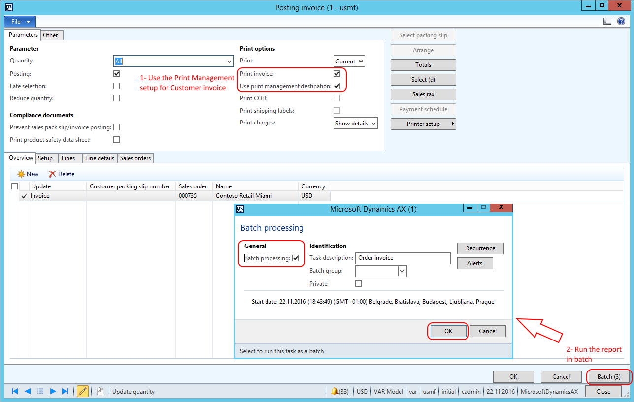Click the Task description input field

click(x=403, y=258)
